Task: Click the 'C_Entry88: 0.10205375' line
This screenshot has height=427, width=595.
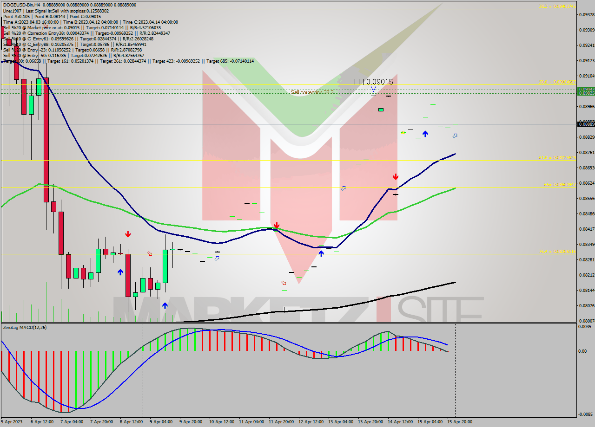Action: pyautogui.click(x=75, y=44)
